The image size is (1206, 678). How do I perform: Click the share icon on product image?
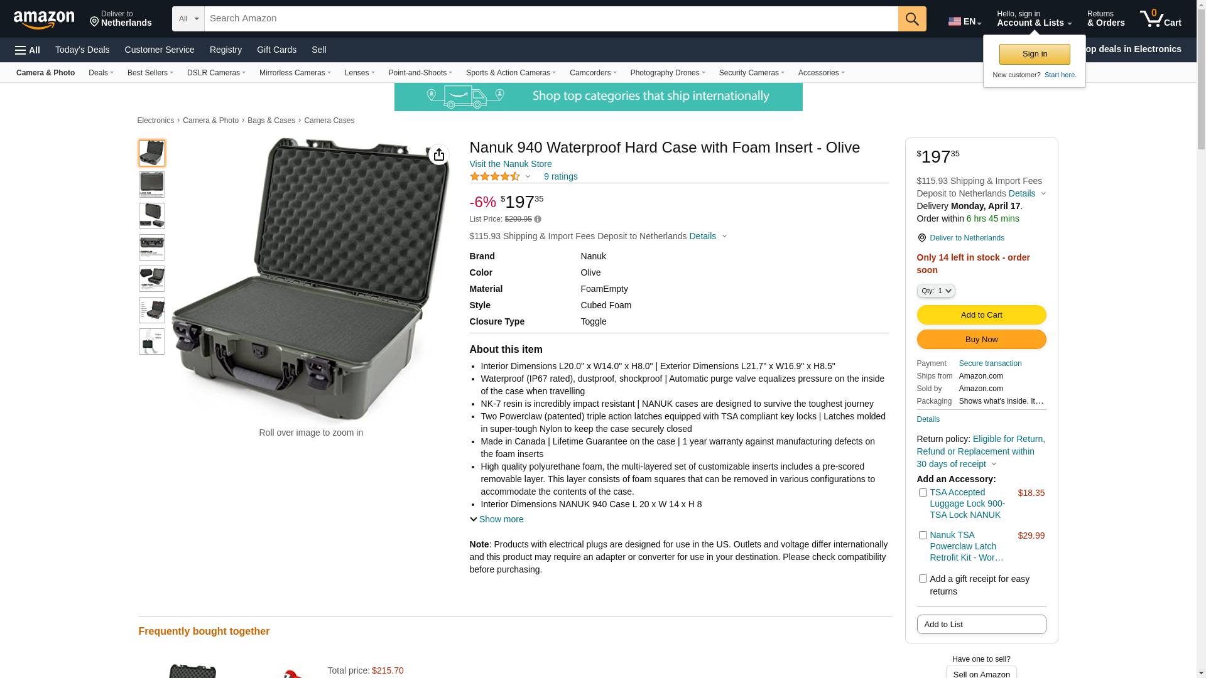click(439, 154)
